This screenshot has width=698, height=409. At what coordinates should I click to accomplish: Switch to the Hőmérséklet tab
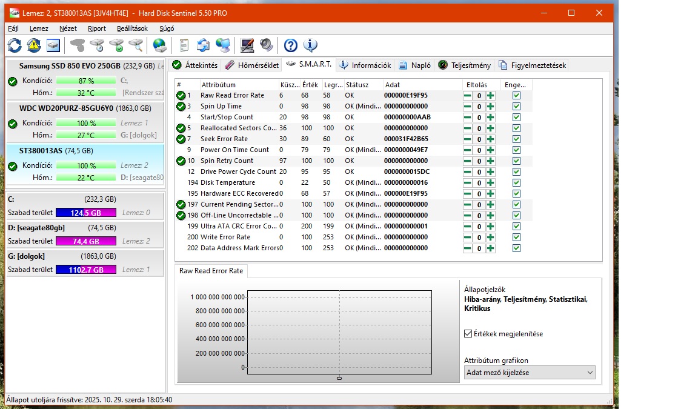pos(251,65)
